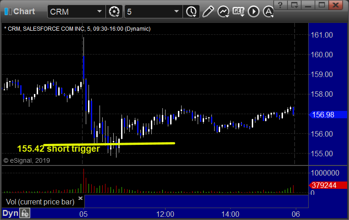Toggle the lock icon beside Dyn

[x=25, y=213]
